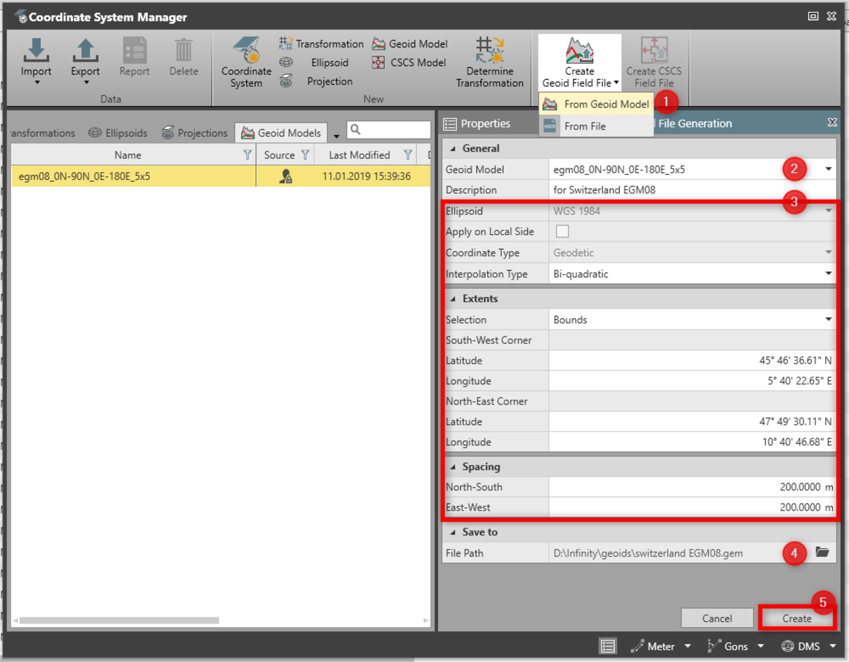This screenshot has width=849, height=662.
Task: Select From Geoid Model menu entry
Action: pos(596,104)
